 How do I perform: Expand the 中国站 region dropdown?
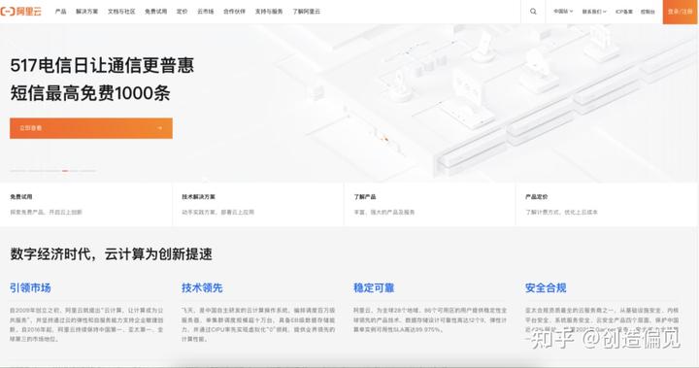pos(563,12)
